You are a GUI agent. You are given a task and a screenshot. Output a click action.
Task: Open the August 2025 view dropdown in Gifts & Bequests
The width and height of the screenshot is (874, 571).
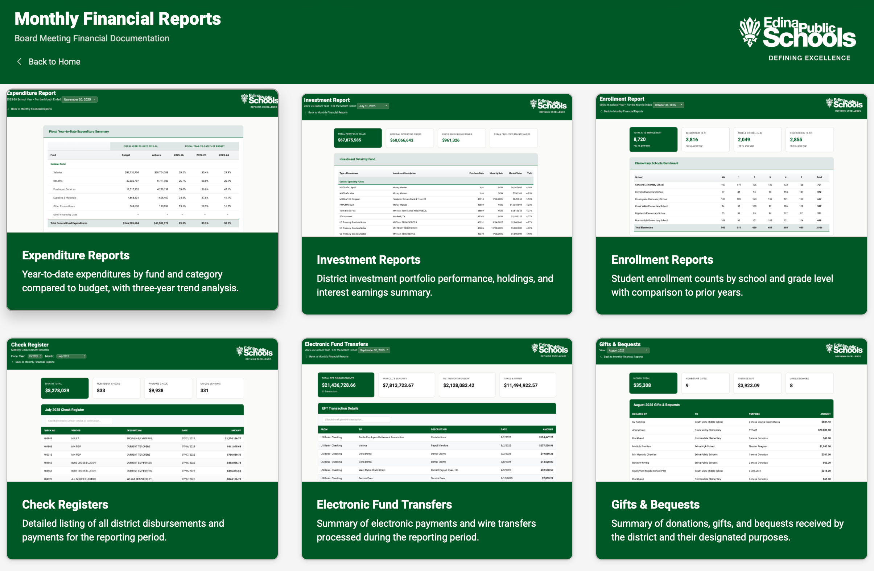628,350
